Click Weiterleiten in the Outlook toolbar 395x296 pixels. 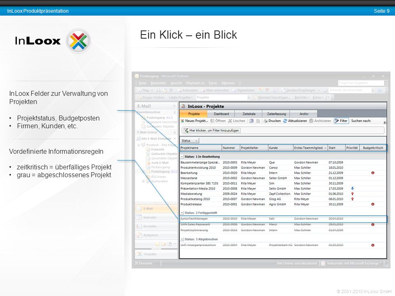coord(243,90)
